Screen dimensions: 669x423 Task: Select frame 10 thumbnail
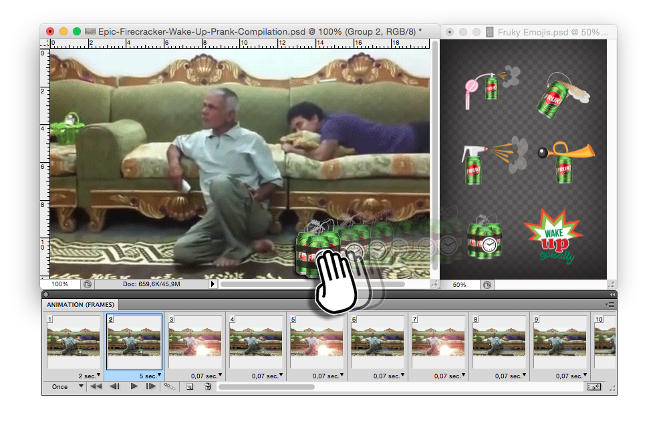605,342
